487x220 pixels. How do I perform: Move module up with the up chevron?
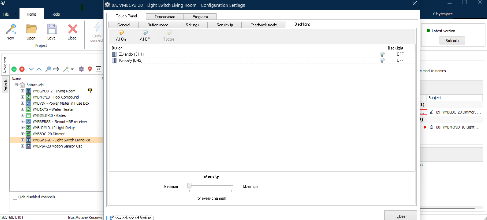pos(39,69)
